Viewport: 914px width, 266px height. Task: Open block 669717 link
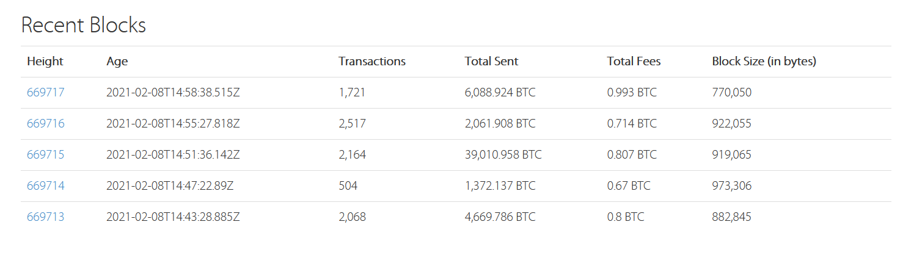46,93
